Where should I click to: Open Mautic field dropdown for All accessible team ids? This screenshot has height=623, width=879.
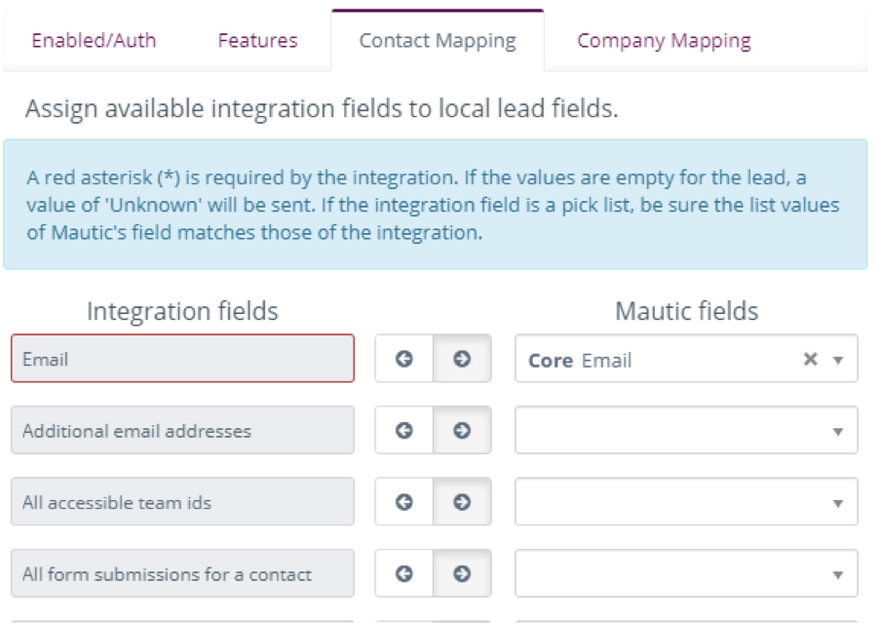pos(686,502)
